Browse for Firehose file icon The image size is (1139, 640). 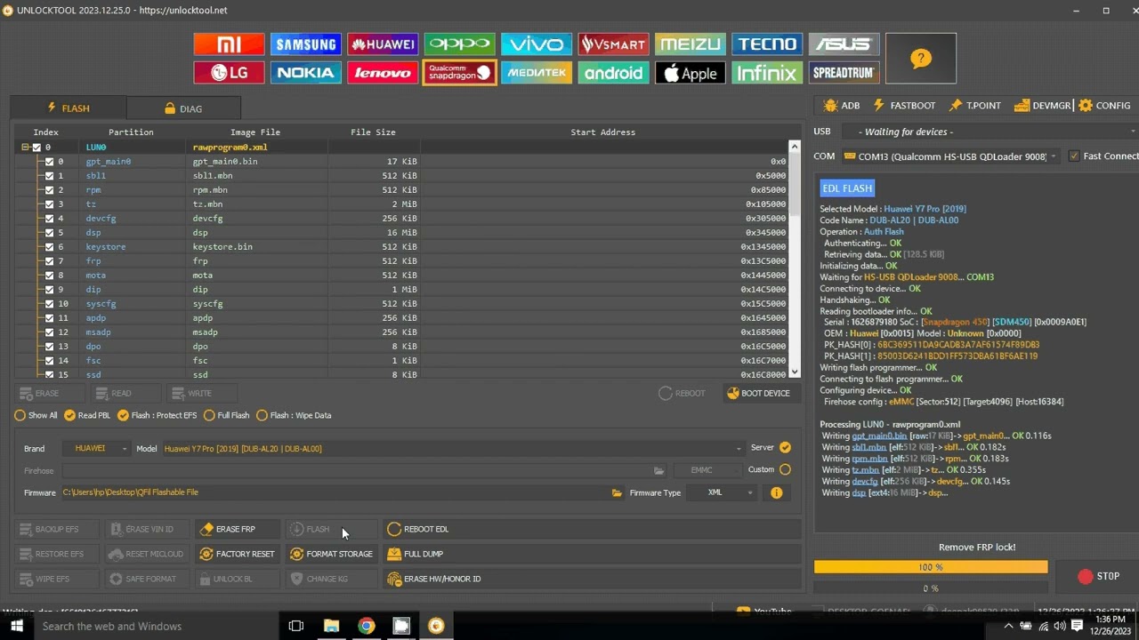(658, 470)
